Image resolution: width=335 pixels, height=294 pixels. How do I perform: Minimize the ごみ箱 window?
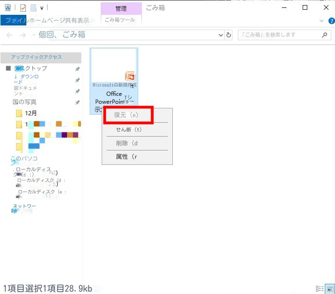[x=284, y=8]
